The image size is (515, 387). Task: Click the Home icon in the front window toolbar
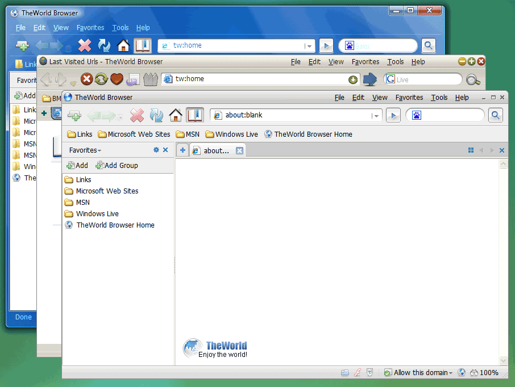click(x=176, y=116)
